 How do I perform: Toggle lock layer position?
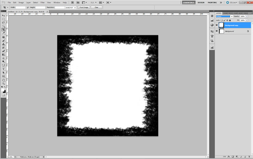227,20
